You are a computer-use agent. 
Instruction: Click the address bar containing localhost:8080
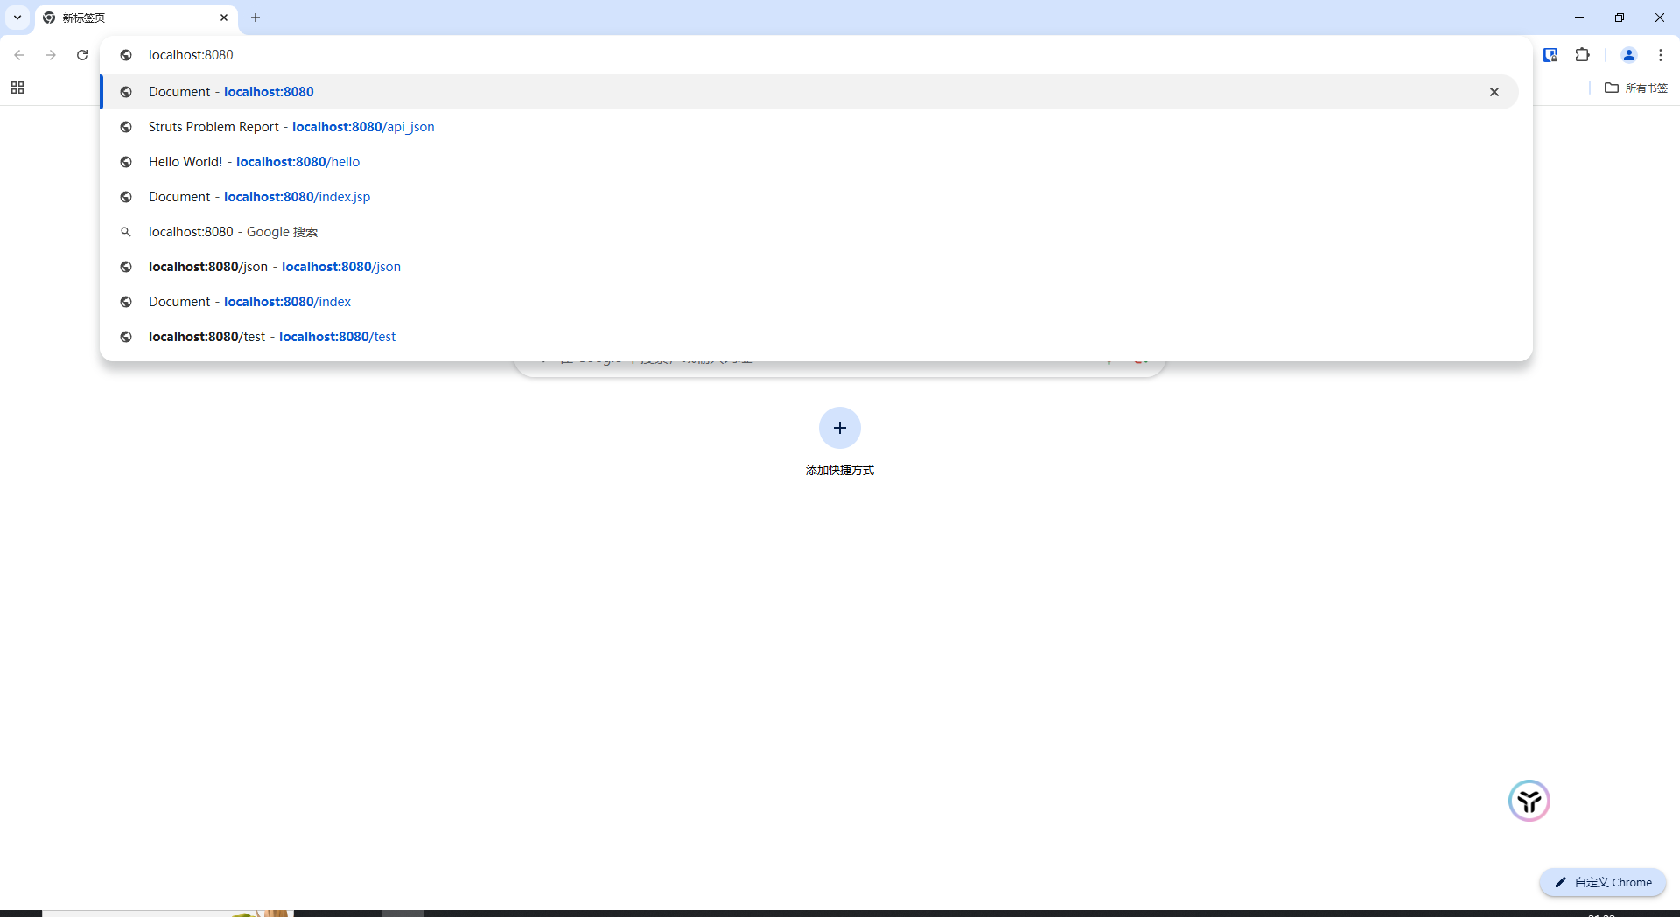[525, 55]
